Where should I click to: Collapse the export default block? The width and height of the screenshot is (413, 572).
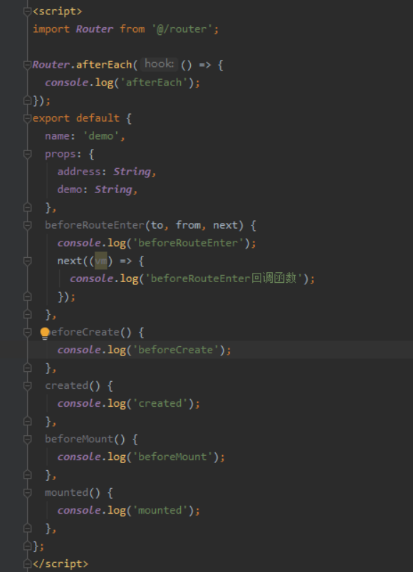(27, 118)
